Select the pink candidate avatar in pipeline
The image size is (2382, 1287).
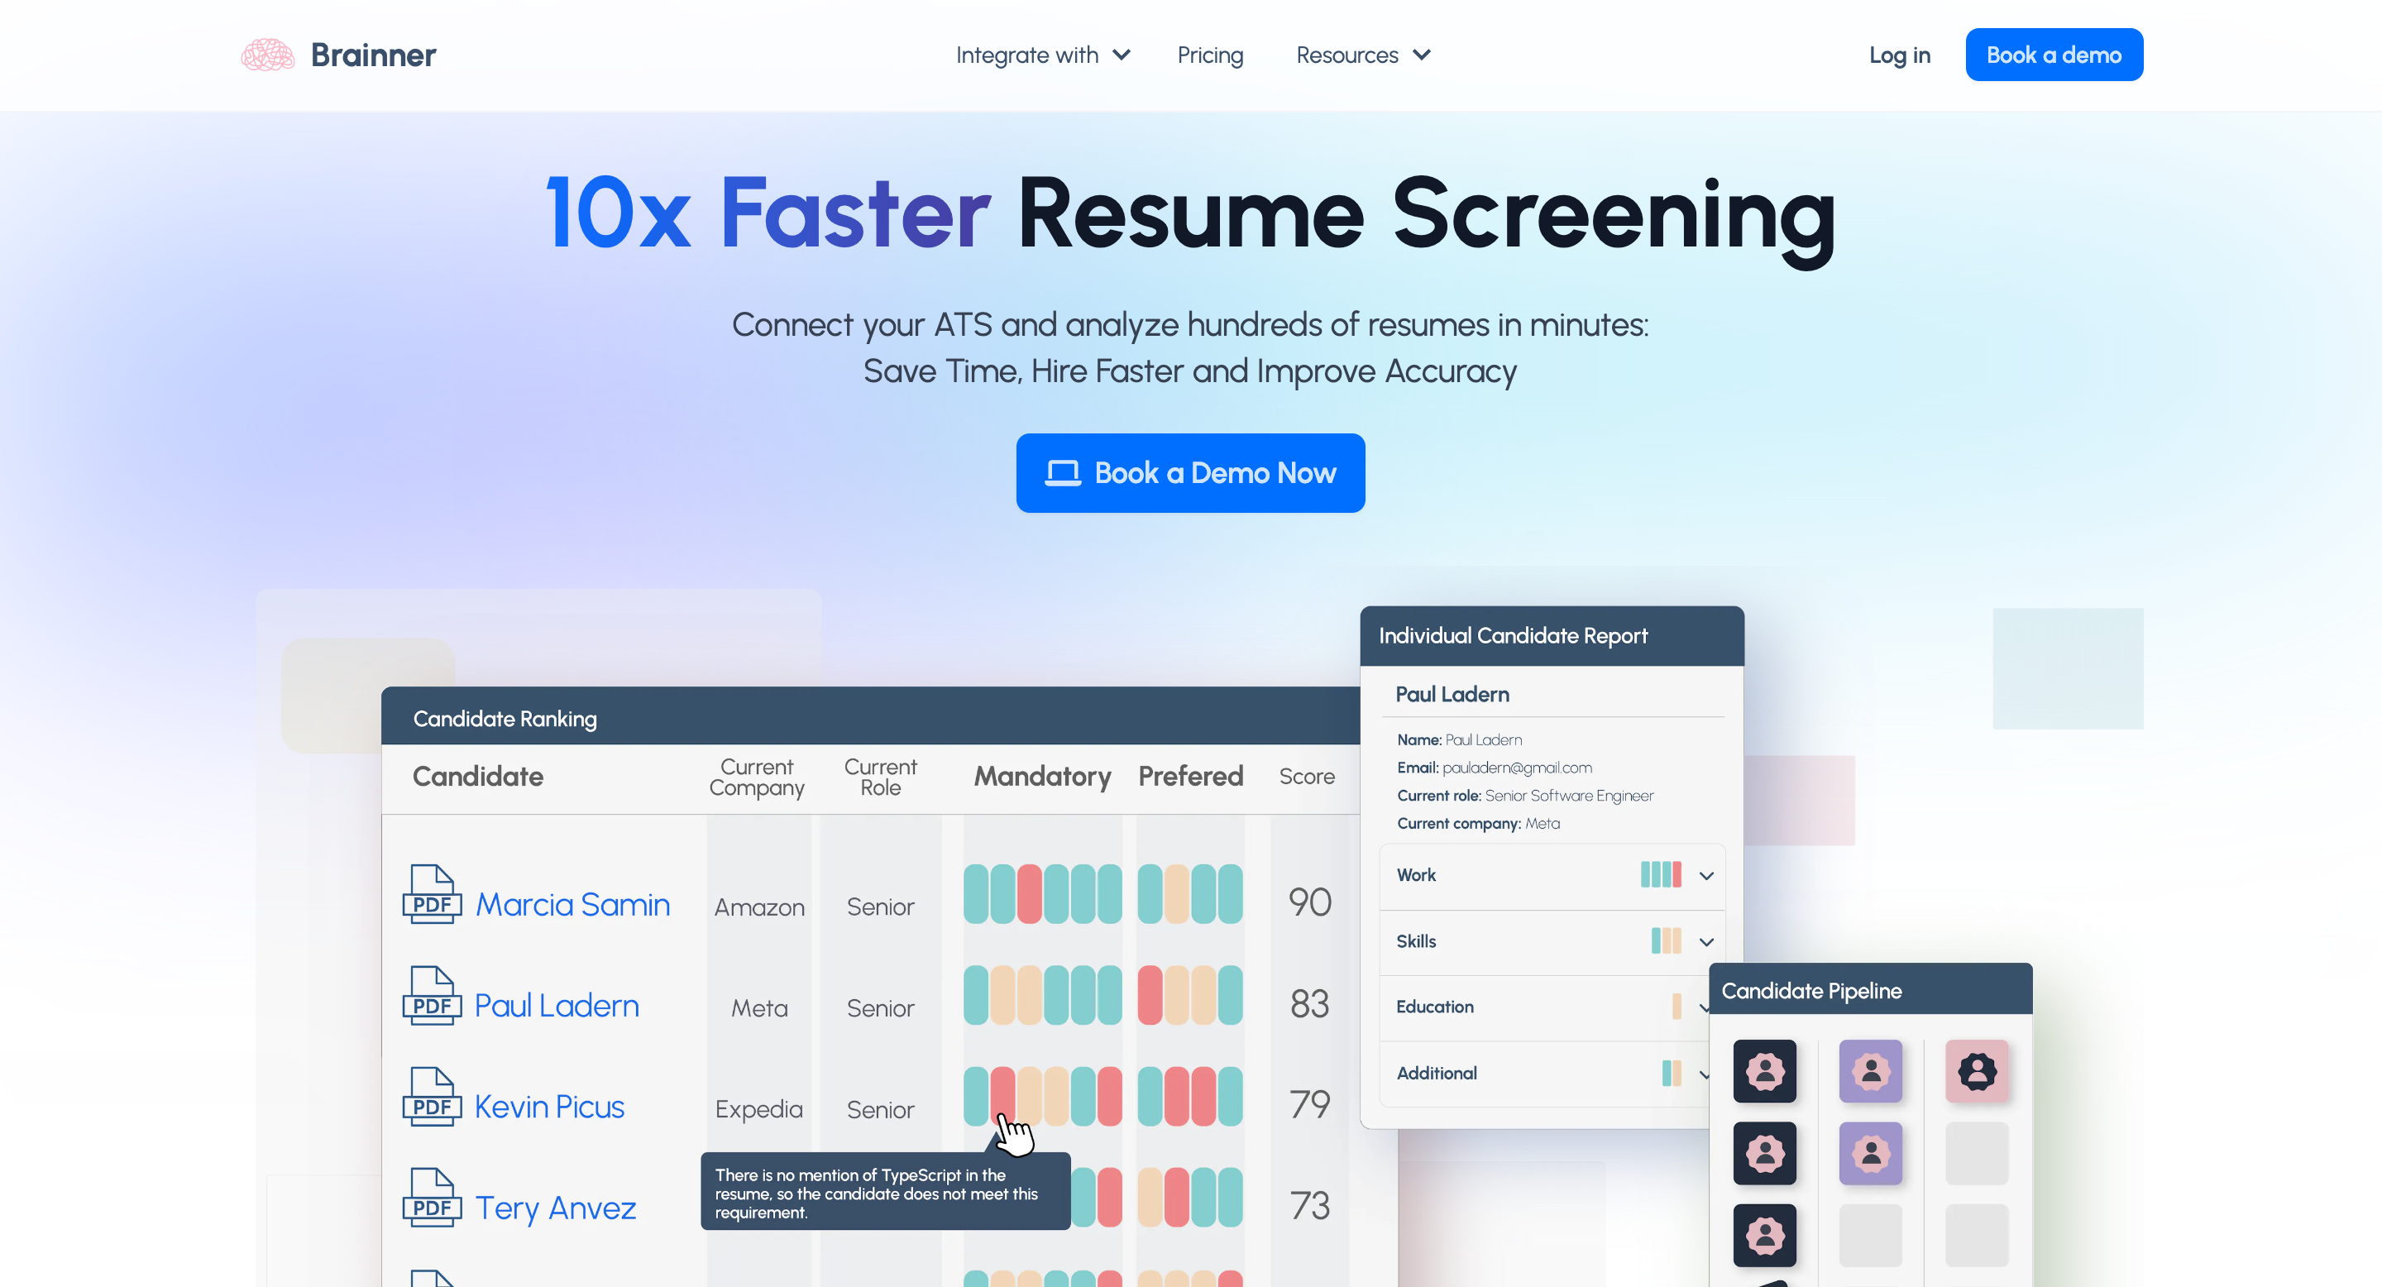(x=1976, y=1070)
